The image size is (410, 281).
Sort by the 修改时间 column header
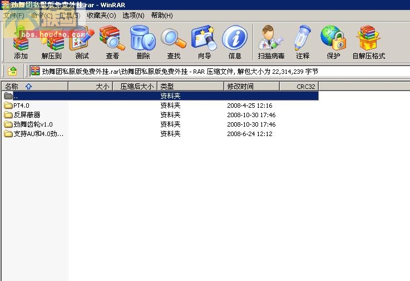tap(252, 87)
